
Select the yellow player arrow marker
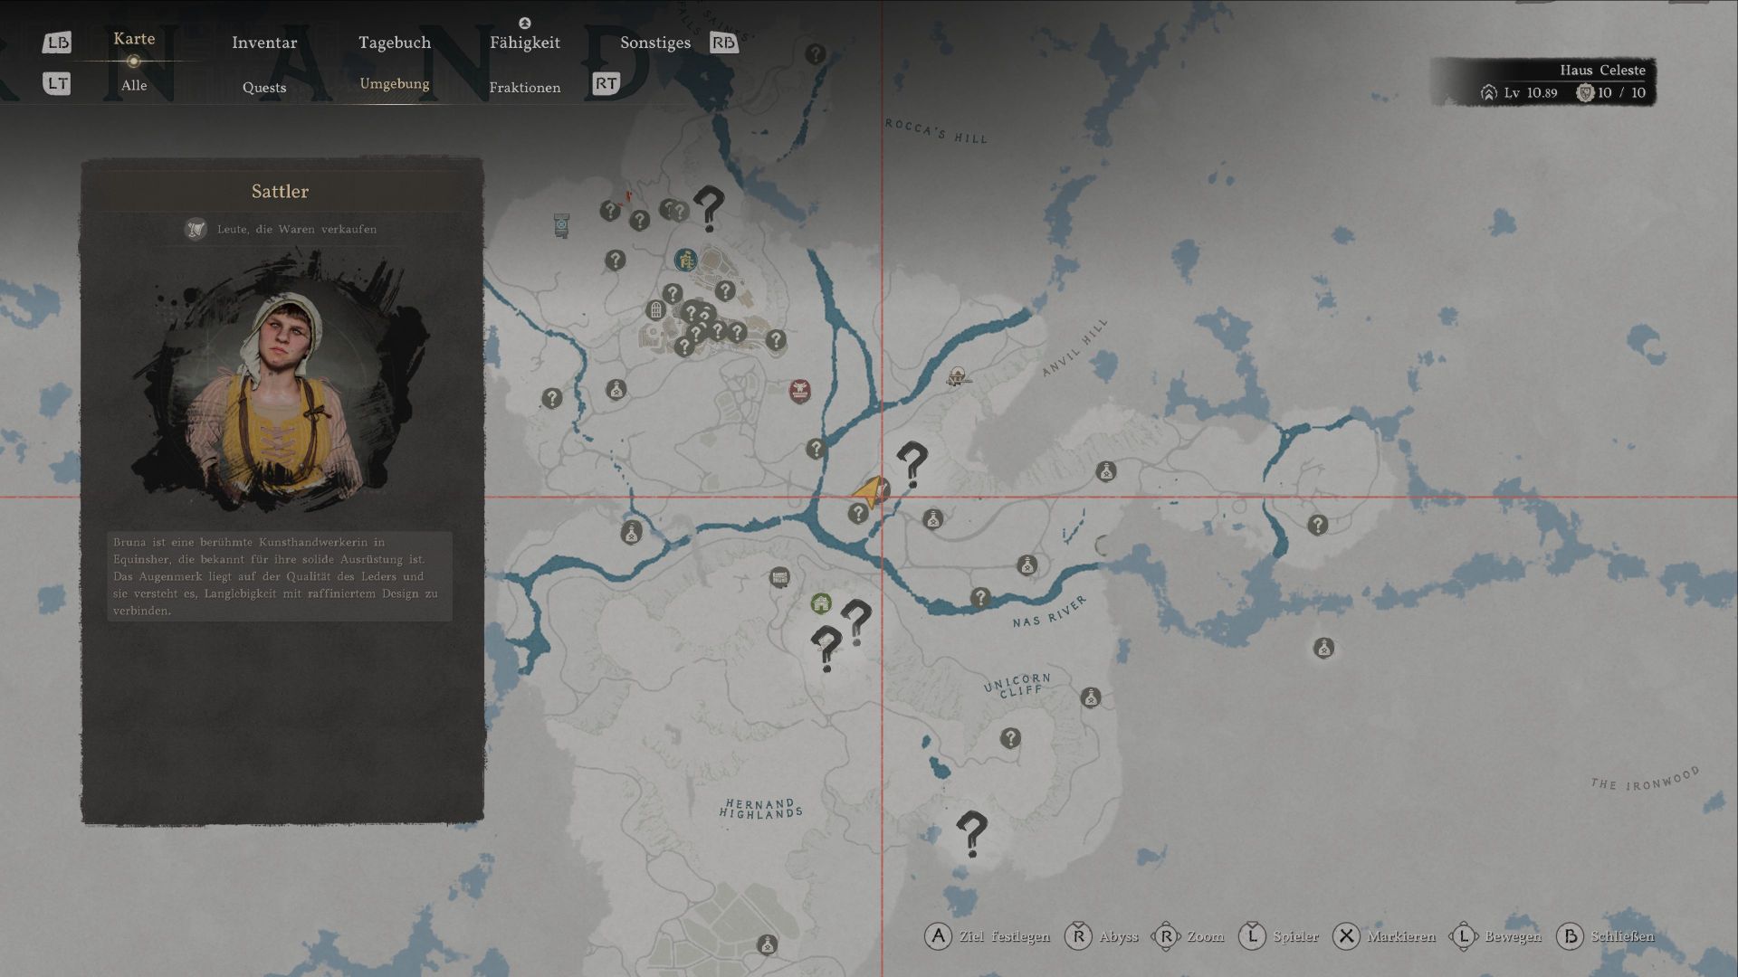click(x=869, y=491)
